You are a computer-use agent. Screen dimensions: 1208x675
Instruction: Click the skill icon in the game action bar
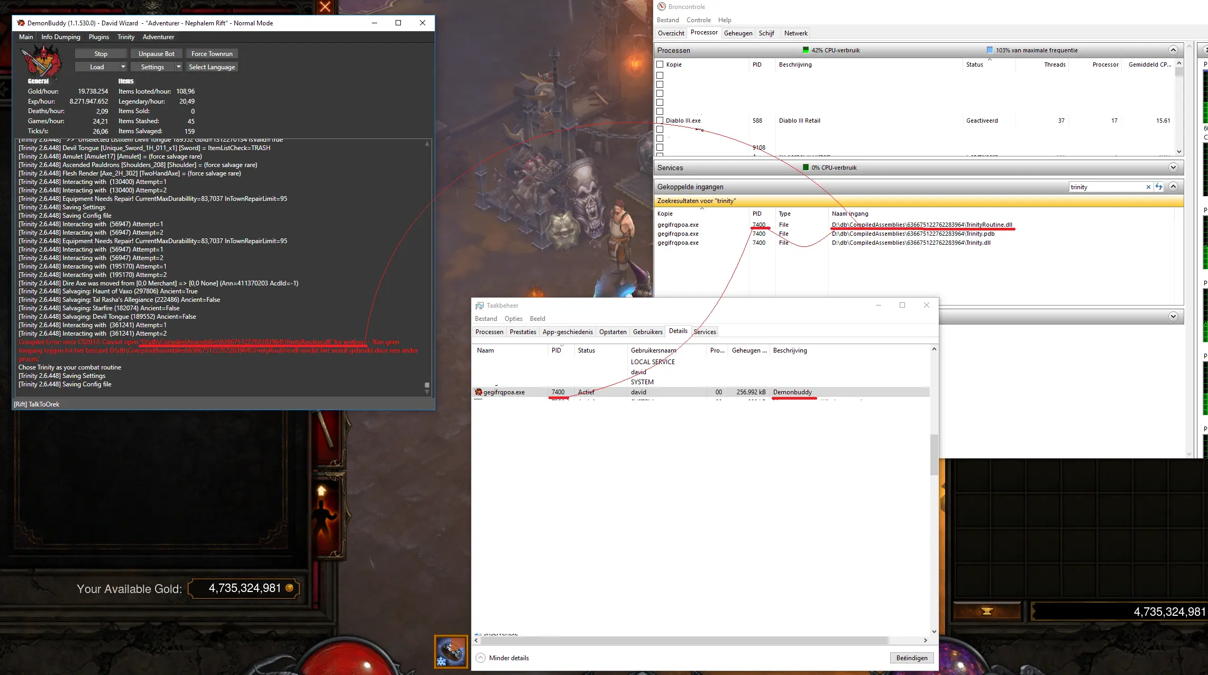point(451,651)
